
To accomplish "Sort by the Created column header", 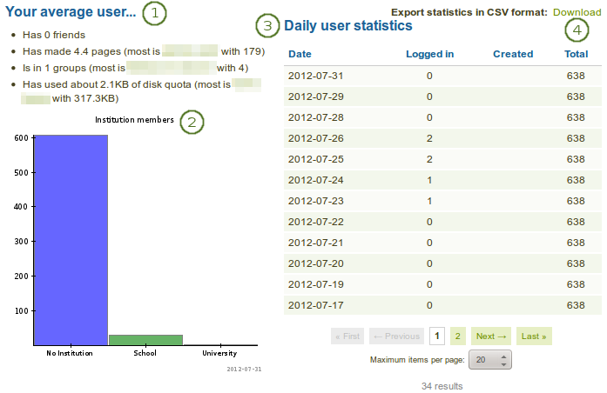I will pyautogui.click(x=512, y=54).
